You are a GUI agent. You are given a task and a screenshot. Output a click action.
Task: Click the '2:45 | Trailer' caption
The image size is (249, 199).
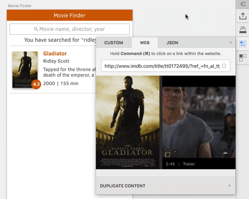pos(180,164)
